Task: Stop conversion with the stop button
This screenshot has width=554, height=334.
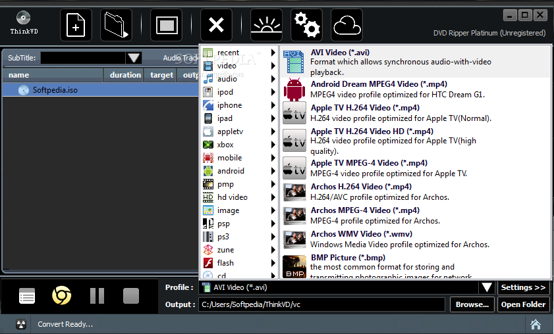Action: (x=131, y=296)
